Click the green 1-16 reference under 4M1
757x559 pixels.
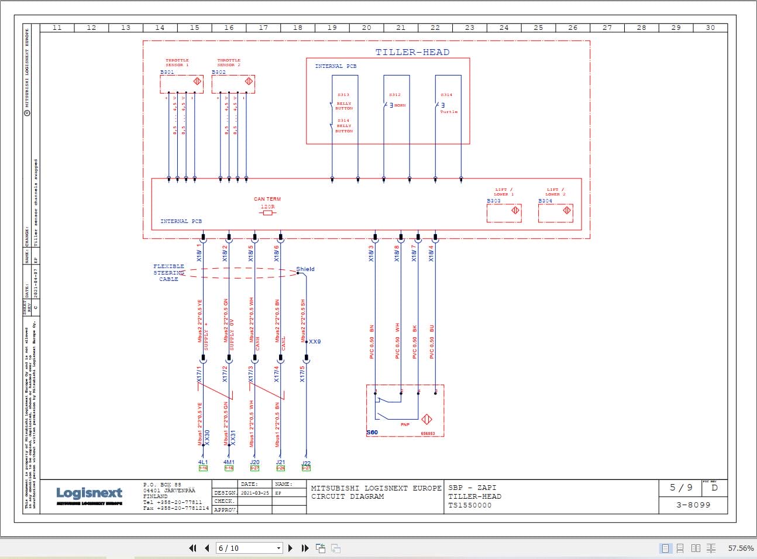click(x=229, y=468)
